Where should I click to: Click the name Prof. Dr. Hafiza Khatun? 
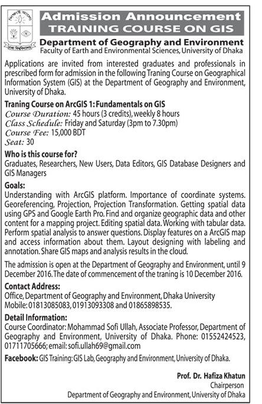point(211,376)
